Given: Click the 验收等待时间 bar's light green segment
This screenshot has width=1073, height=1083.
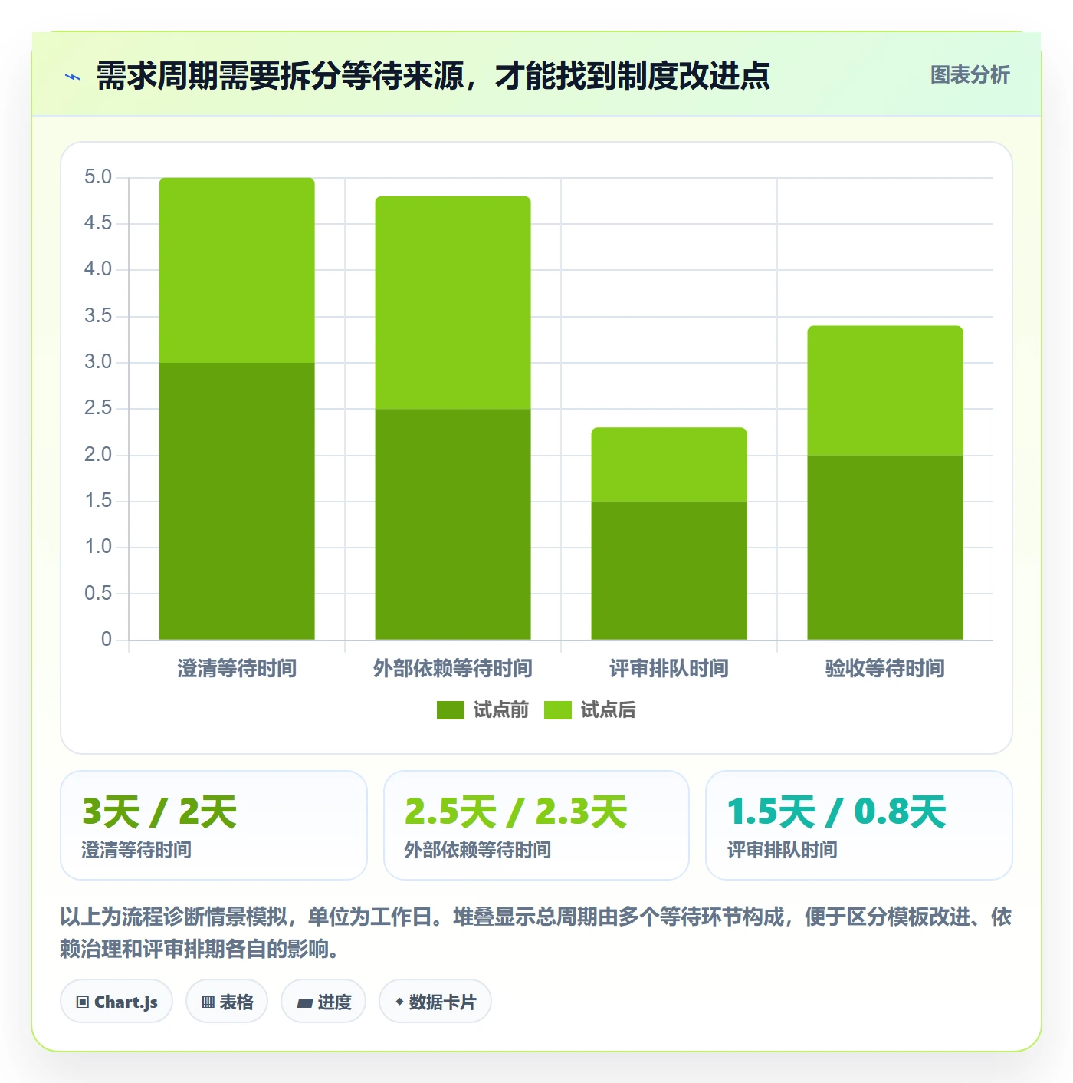Looking at the screenshot, I should 885,390.
